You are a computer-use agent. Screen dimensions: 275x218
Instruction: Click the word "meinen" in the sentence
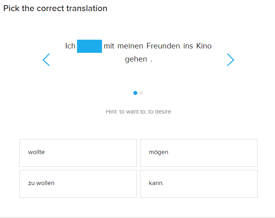coord(130,46)
